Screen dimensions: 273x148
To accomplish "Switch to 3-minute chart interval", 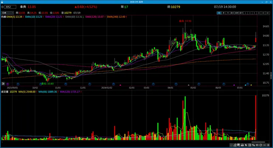I will click(x=250, y=13).
